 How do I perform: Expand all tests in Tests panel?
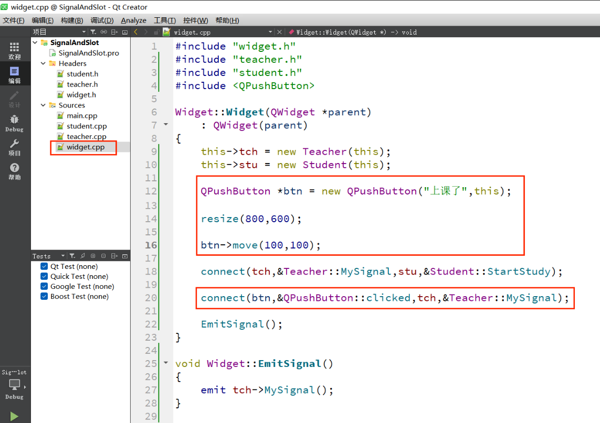click(x=93, y=256)
